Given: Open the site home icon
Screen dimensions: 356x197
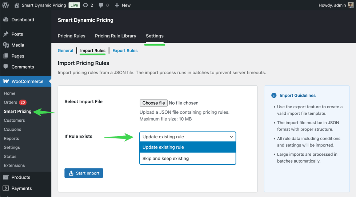Looking at the screenshot, I should (17, 5).
